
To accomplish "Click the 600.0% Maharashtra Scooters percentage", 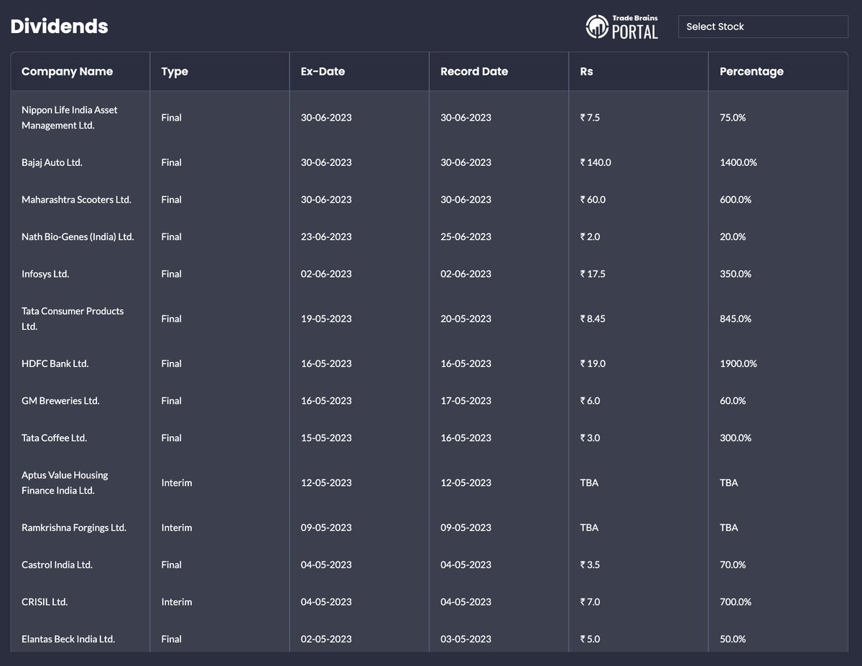I will [x=736, y=200].
